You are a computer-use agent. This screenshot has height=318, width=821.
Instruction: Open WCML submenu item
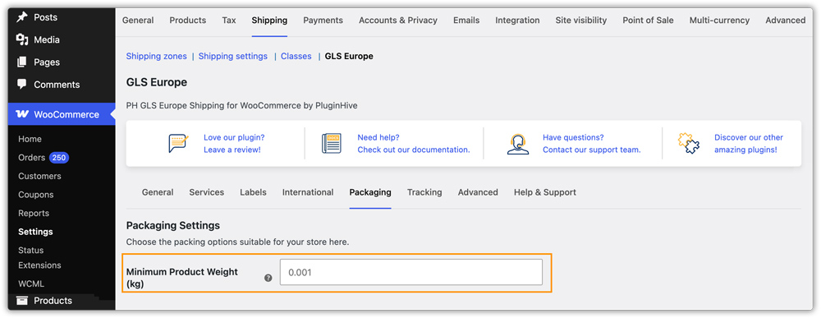tap(31, 284)
